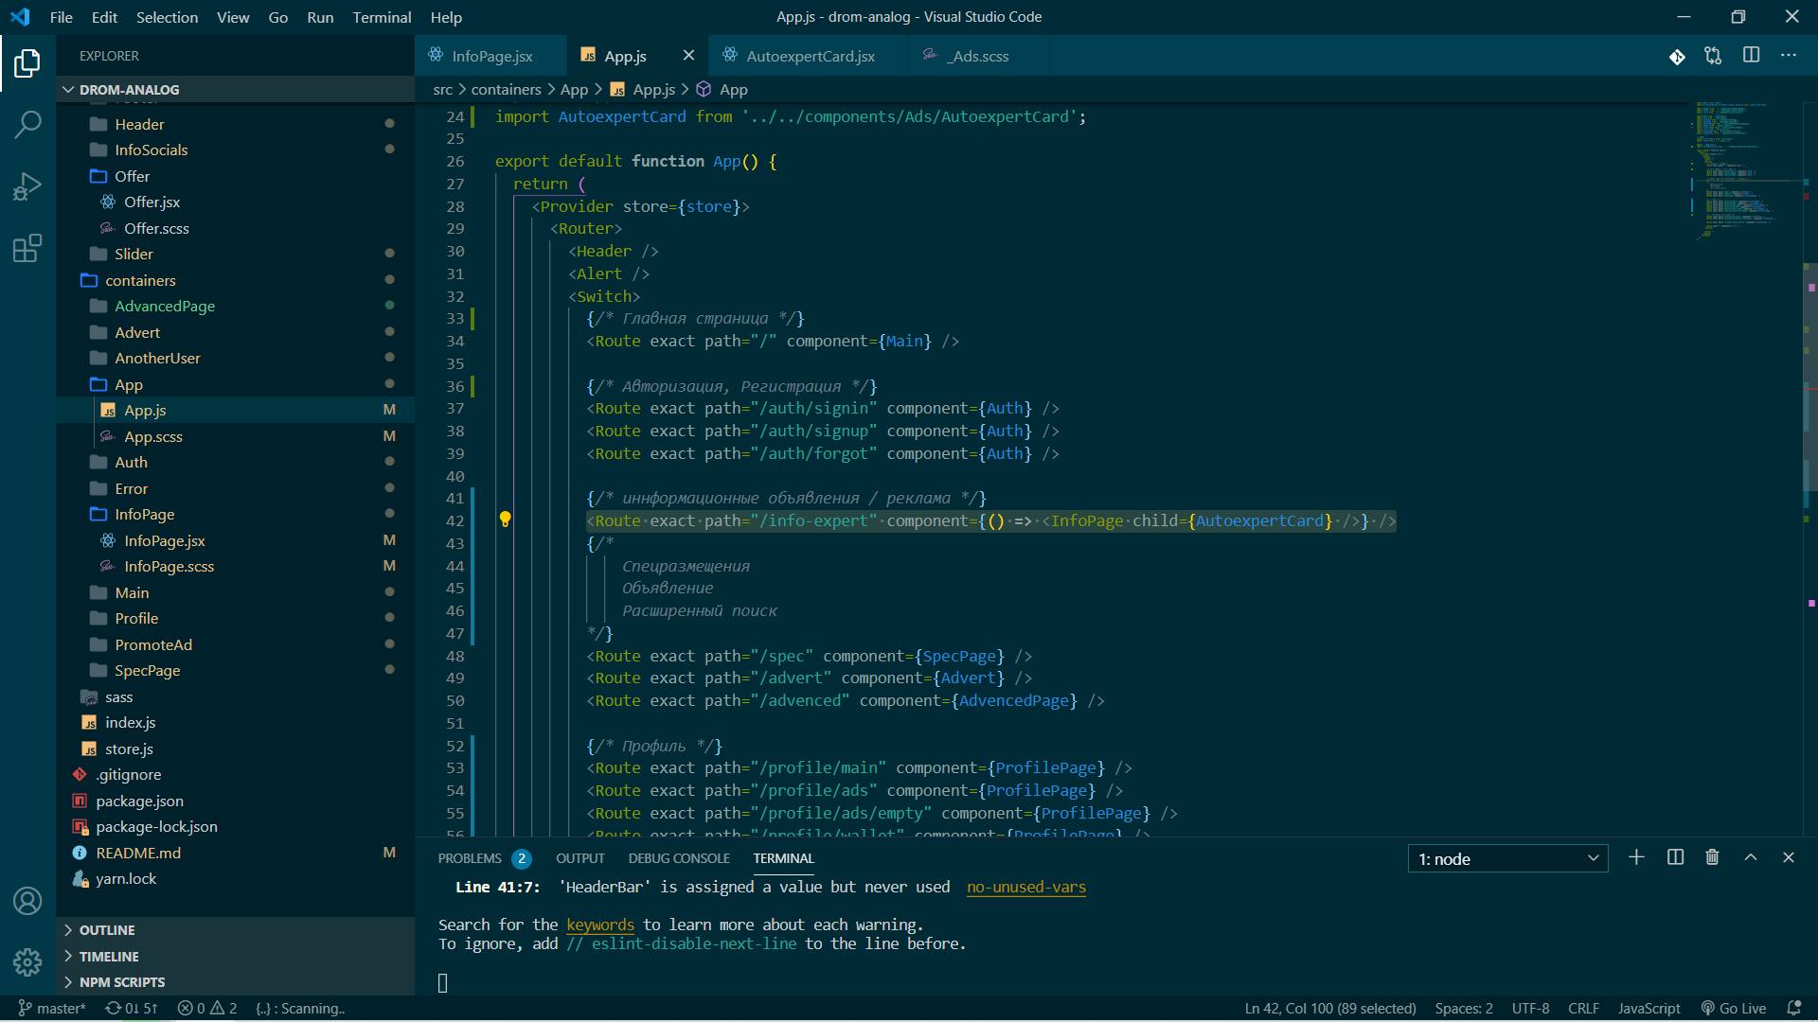Screen dimensions: 1818x1022
Task: Open editor More Actions ellipsis
Action: 1788,56
